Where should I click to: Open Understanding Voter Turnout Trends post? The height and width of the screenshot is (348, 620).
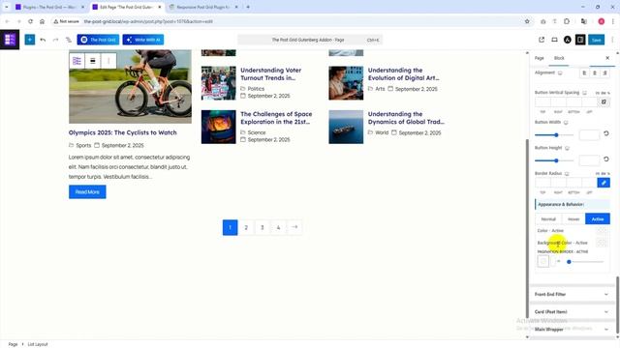click(x=271, y=73)
